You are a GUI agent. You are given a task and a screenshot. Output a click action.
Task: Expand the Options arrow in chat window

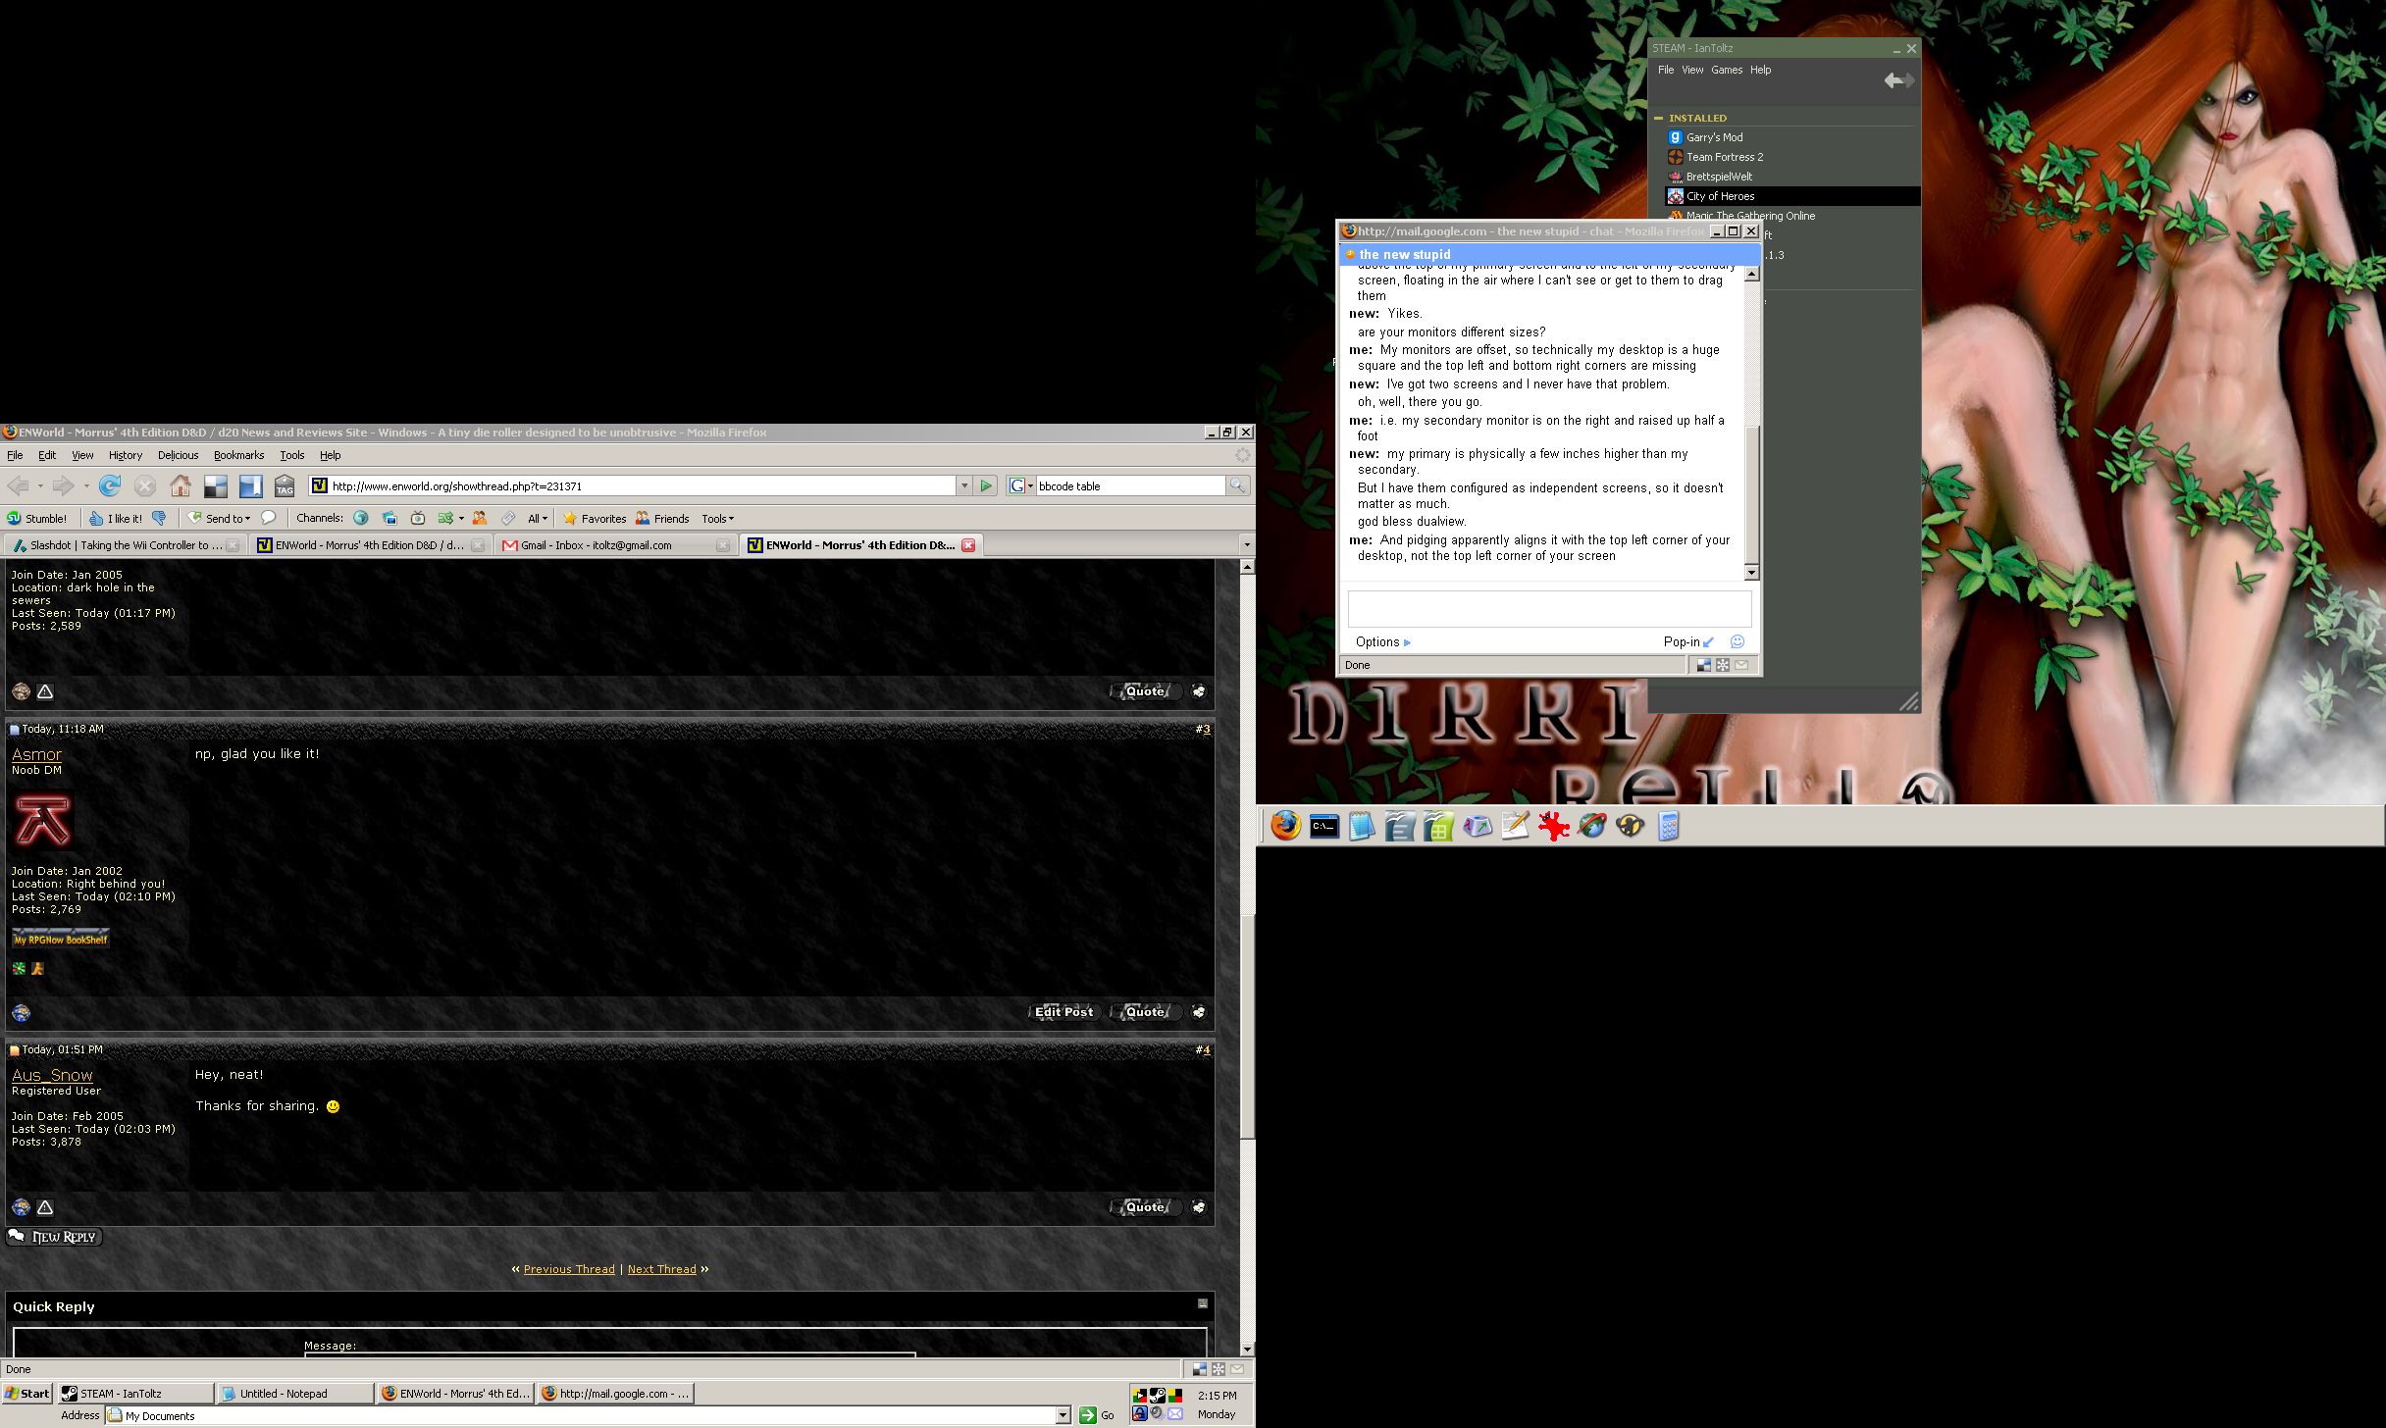point(1408,642)
